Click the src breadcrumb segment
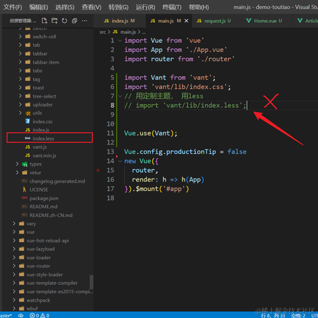The image size is (318, 318). pyautogui.click(x=102, y=32)
